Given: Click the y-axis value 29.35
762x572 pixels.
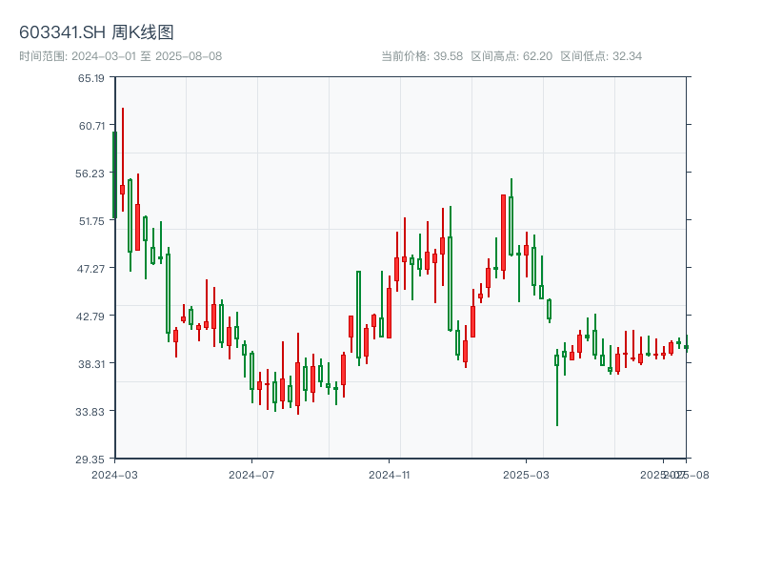Looking at the screenshot, I should [90, 460].
